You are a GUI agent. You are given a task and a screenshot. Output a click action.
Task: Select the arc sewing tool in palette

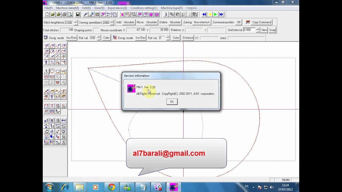point(58,46)
